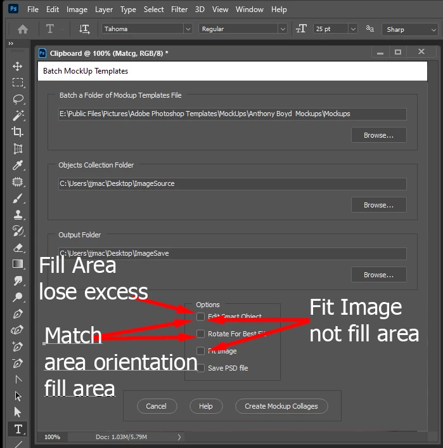The height and width of the screenshot is (448, 443).
Task: Browse for Mockup Templates folder
Action: pos(379,135)
